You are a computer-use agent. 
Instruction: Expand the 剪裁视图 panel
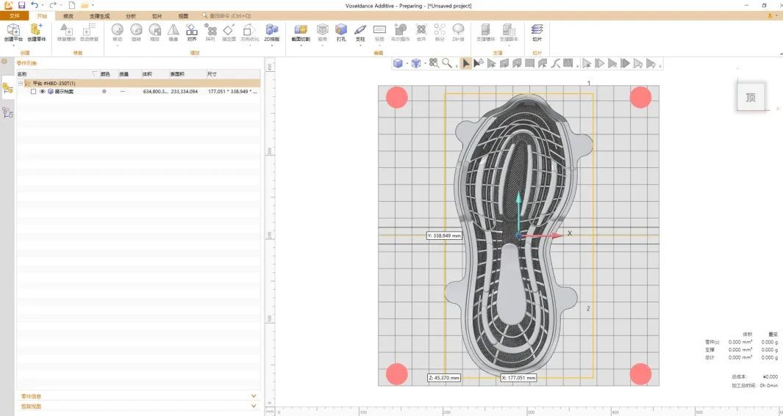click(254, 406)
